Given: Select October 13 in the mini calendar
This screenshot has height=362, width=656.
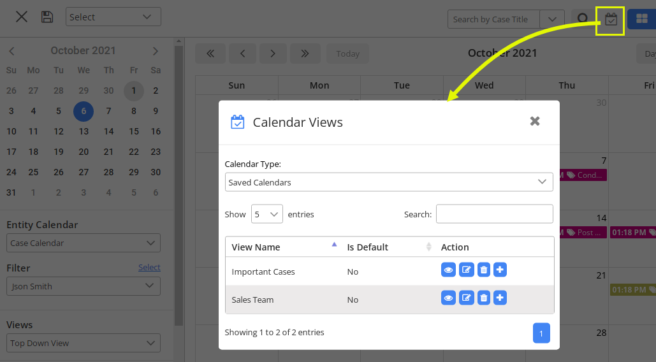Looking at the screenshot, I should [x=84, y=132].
